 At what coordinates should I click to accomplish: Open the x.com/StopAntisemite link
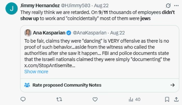50,65
